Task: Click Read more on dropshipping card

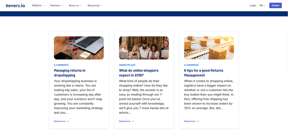Action: [x=60, y=121]
